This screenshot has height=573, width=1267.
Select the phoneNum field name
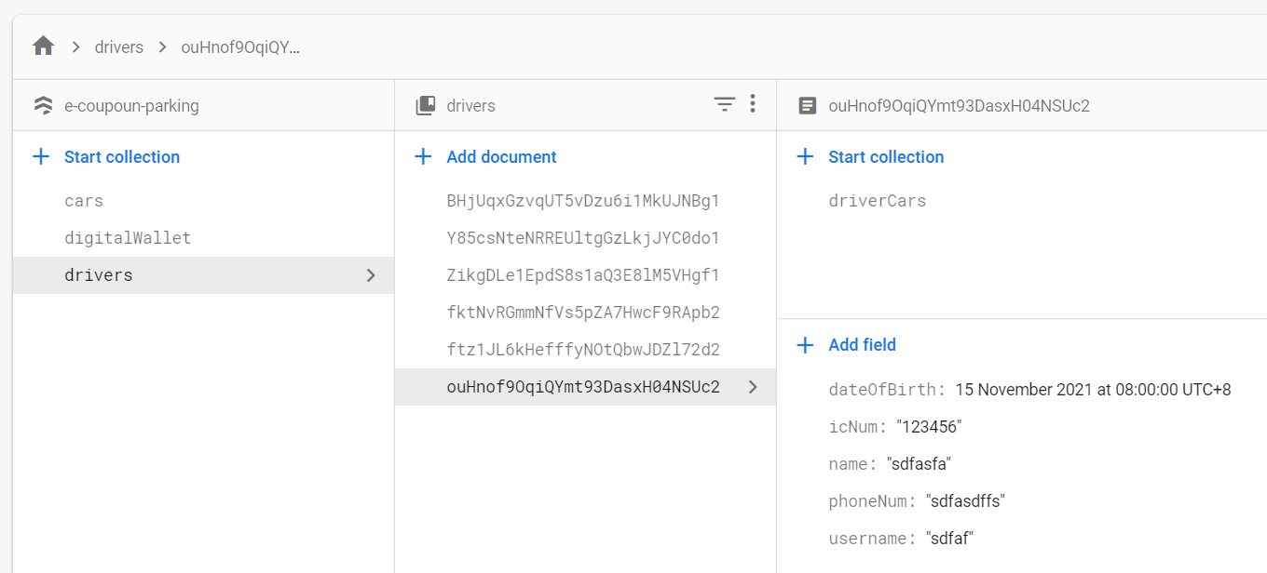[x=872, y=501]
